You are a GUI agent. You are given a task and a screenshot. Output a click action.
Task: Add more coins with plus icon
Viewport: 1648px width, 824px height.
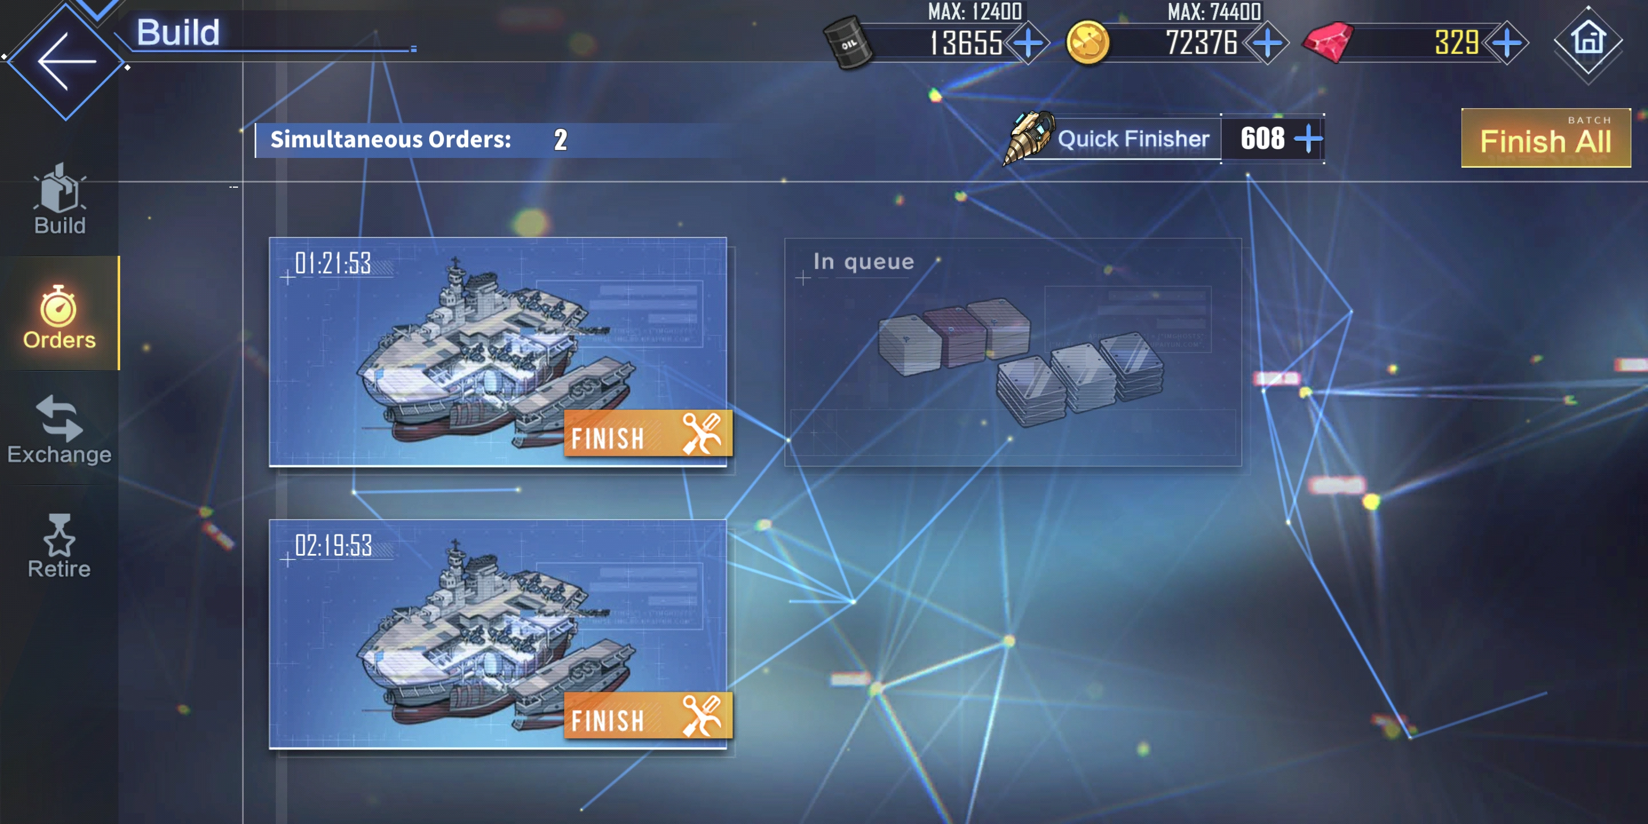(x=1267, y=43)
